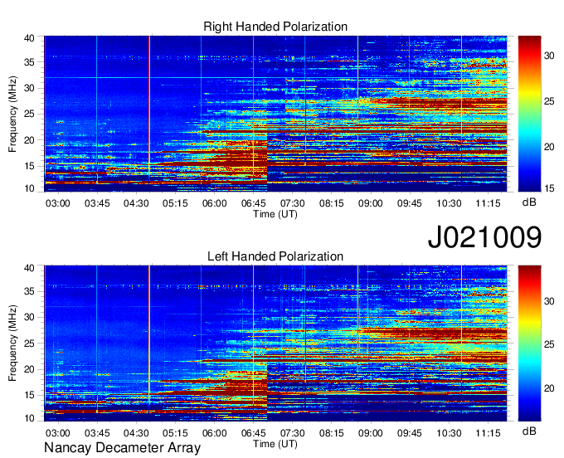
Task: Click the 10:30 time tick of bottom plot
Action: [449, 433]
